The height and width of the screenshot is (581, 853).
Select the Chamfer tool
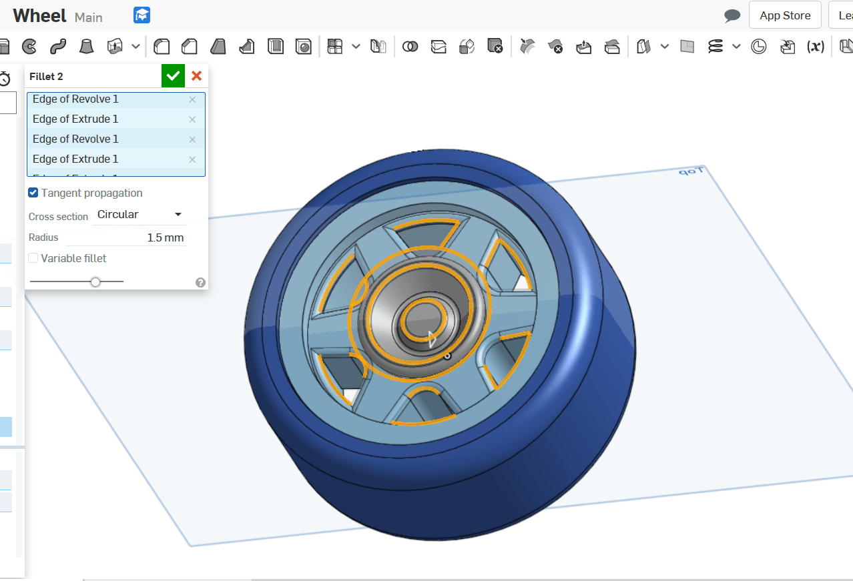[x=190, y=46]
